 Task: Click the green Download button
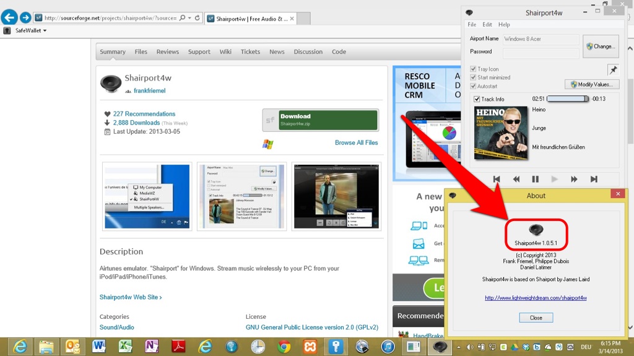[x=328, y=119]
